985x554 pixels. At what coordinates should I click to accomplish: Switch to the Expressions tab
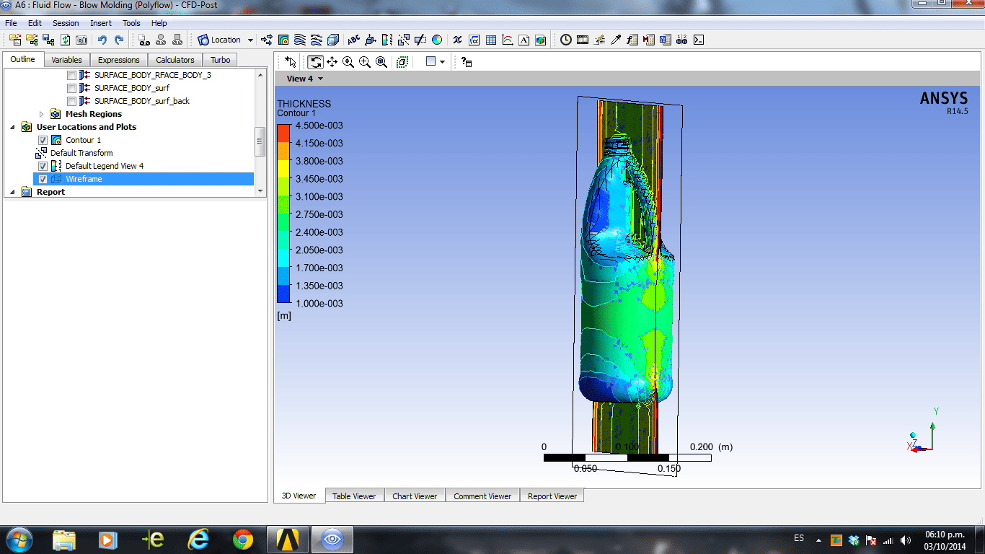[x=118, y=60]
